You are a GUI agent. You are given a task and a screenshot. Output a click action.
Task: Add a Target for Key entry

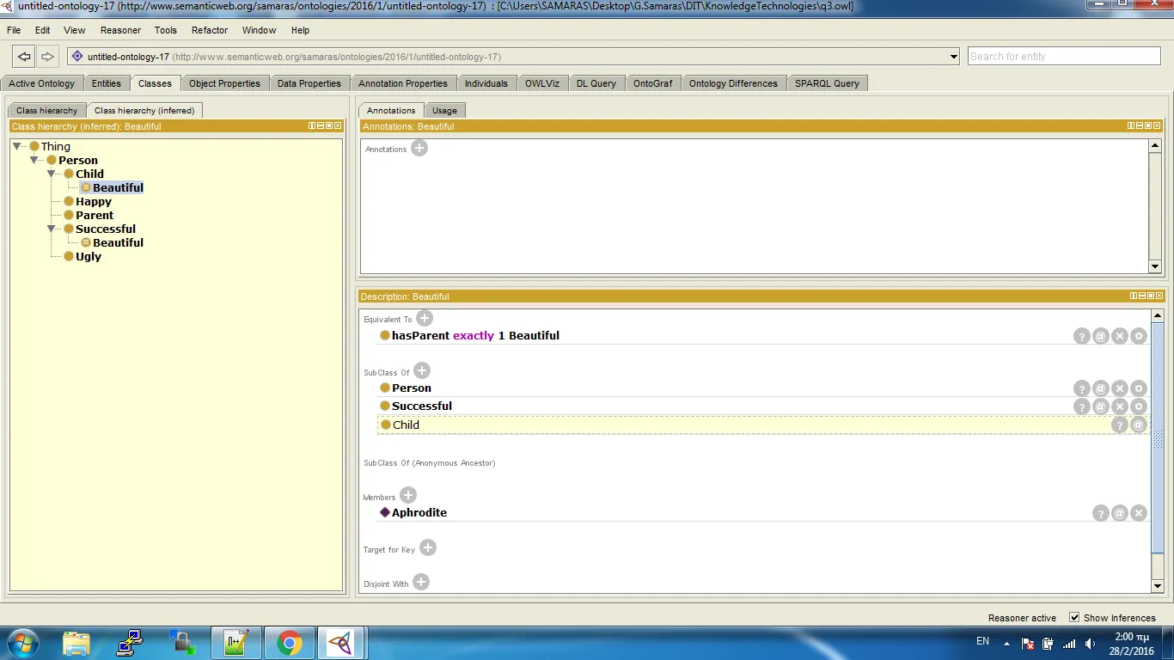[x=428, y=547]
